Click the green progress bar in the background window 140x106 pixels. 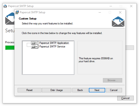click(10, 48)
